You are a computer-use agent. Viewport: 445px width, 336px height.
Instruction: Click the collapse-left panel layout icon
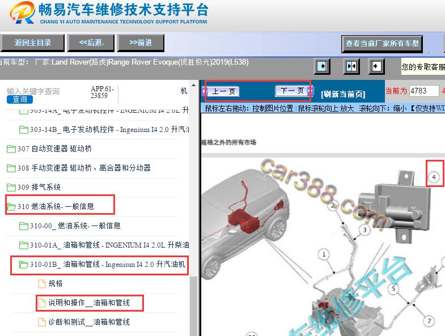376,66
